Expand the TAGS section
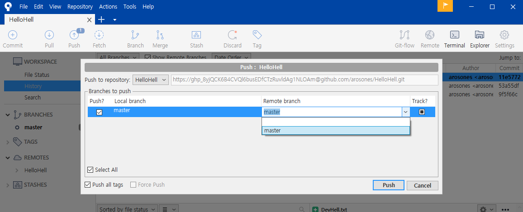523x212 pixels. point(8,142)
